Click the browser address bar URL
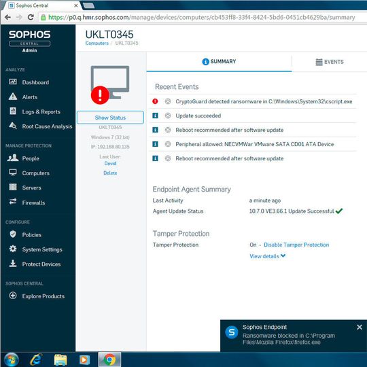 (202, 17)
